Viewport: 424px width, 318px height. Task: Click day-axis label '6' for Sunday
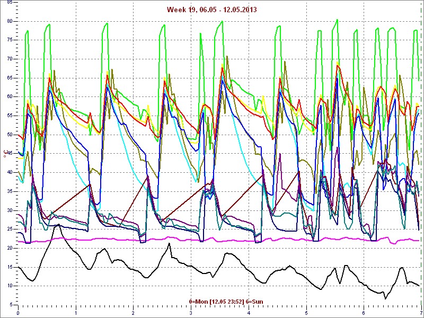pyautogui.click(x=364, y=313)
